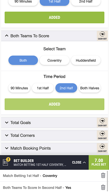Delete the Match Betting 1st Half Coventry selection

coord(103,176)
